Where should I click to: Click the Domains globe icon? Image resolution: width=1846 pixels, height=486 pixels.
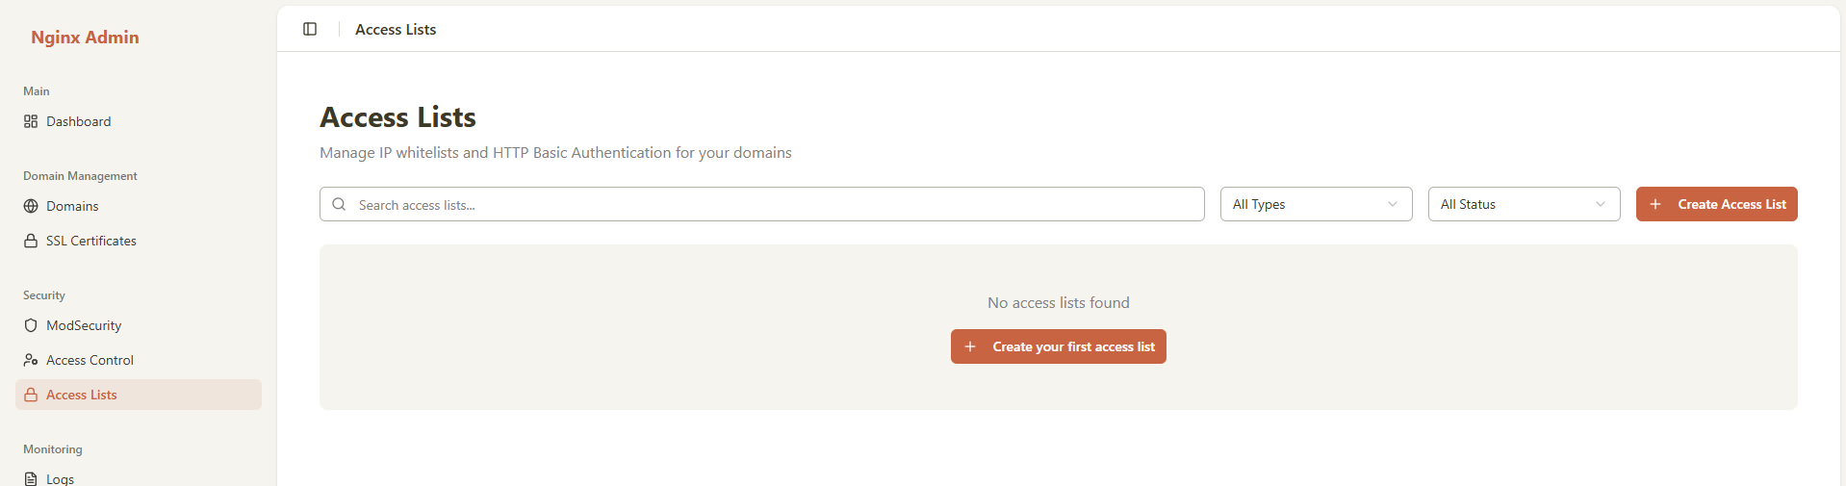tap(31, 206)
